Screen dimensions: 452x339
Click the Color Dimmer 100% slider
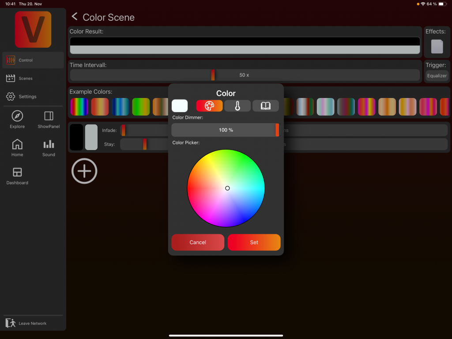click(x=225, y=130)
